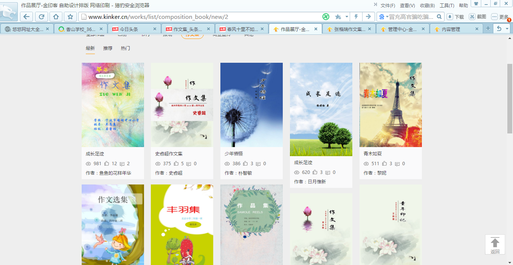Expand the restore-tab dropdown arrow
513x265 pixels.
point(507,28)
